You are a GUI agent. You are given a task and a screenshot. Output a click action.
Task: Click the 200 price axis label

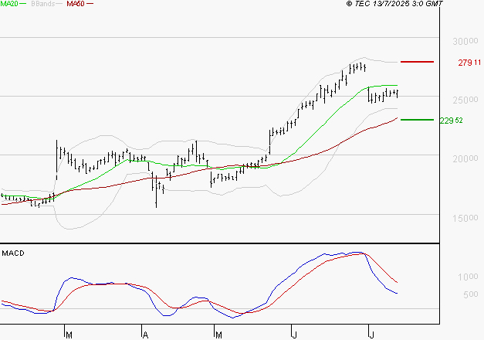click(x=465, y=159)
